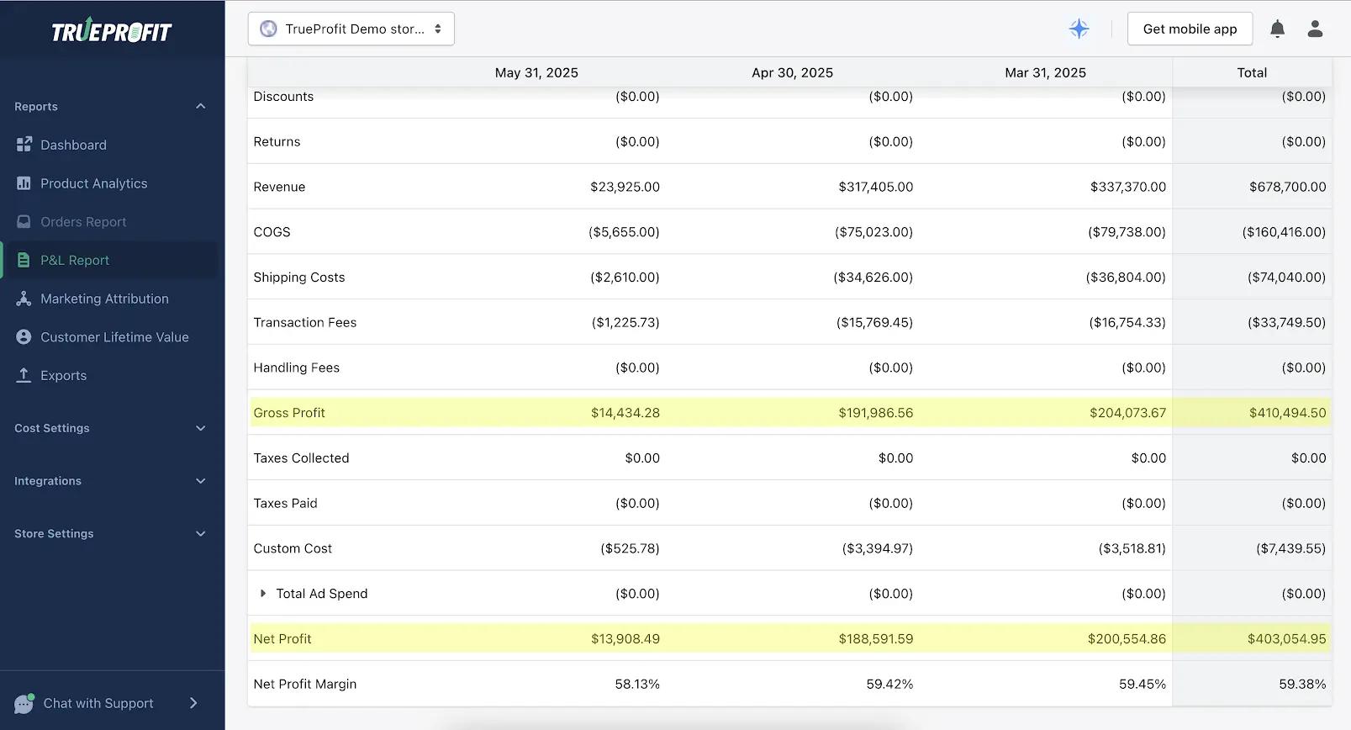Open the user account profile icon
Screen dimensions: 1351x730
coord(1315,29)
